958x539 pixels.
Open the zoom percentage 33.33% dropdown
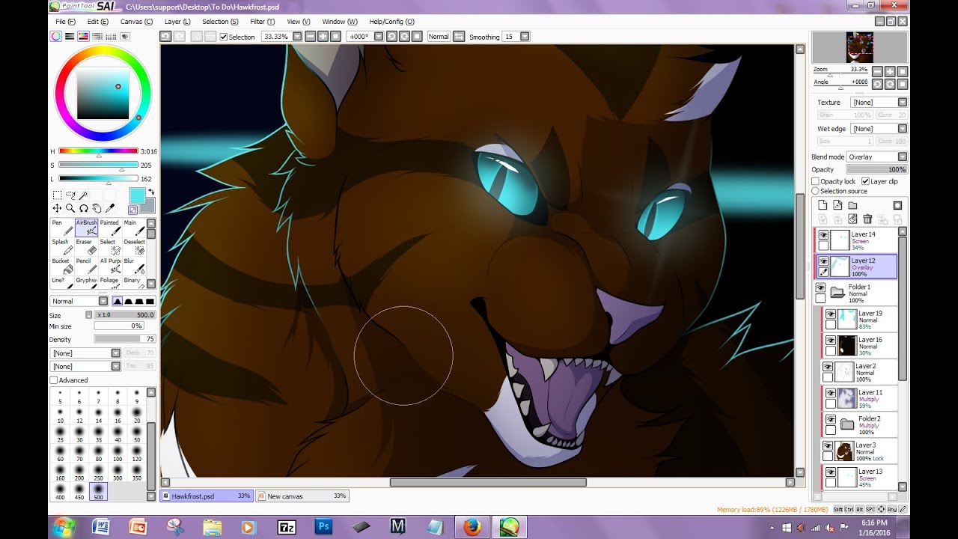point(297,36)
